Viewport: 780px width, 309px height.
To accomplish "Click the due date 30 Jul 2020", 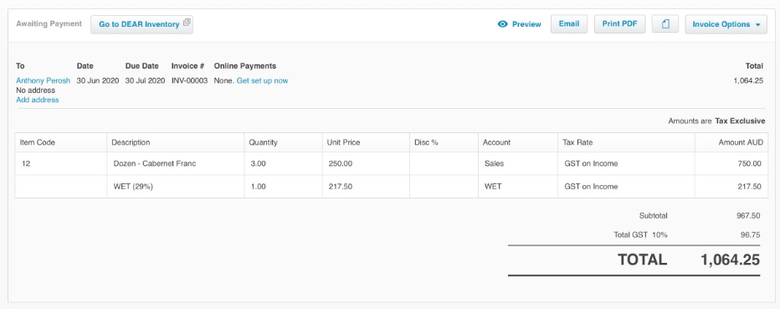I will coord(145,80).
